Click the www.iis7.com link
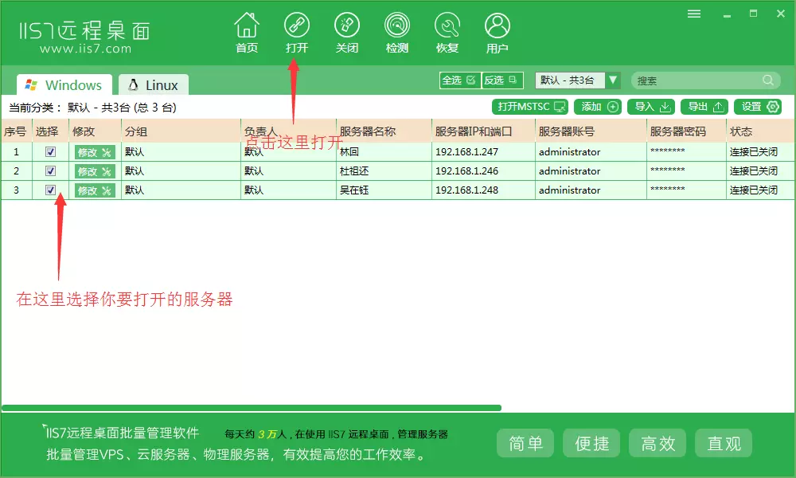This screenshot has width=796, height=478. 85,49
